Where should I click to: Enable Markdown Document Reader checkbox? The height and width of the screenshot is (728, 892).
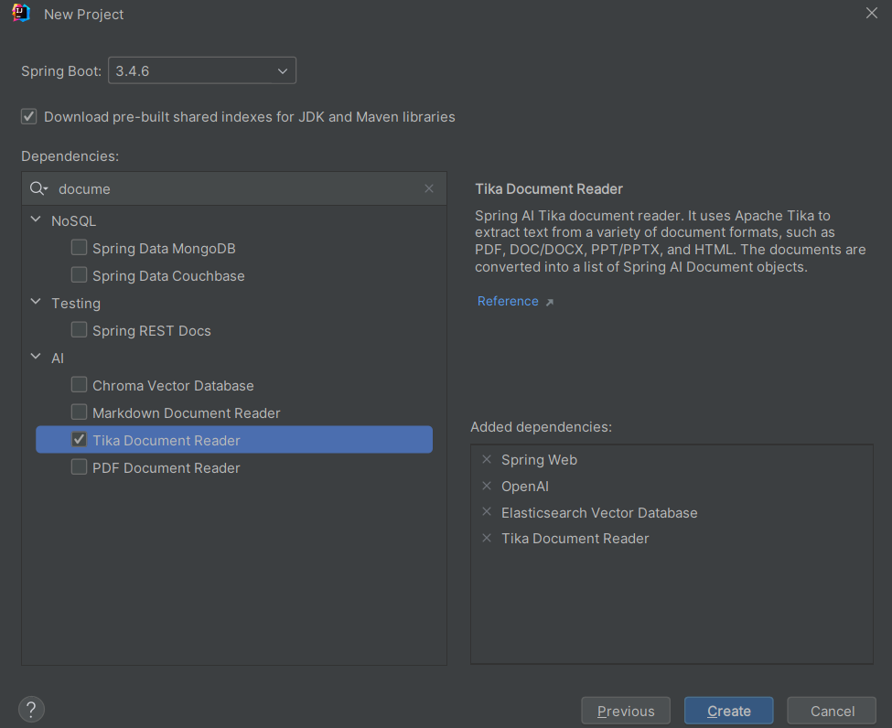click(x=79, y=412)
